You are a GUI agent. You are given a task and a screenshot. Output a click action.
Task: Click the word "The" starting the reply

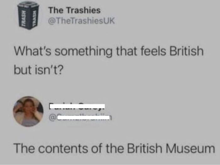(24, 148)
